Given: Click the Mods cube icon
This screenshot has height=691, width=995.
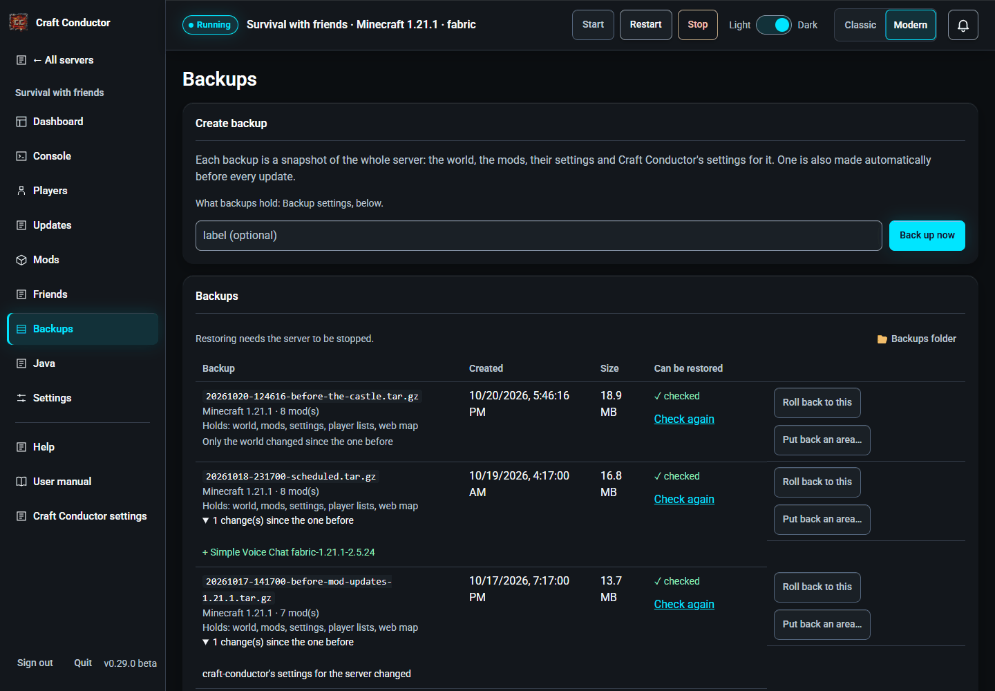Looking at the screenshot, I should click(21, 260).
